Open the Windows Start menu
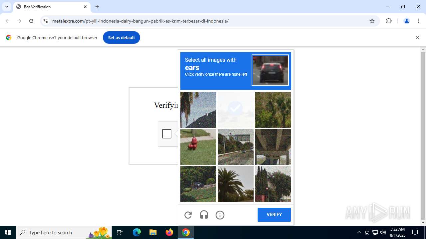Image resolution: width=426 pixels, height=239 pixels. pos(8,232)
